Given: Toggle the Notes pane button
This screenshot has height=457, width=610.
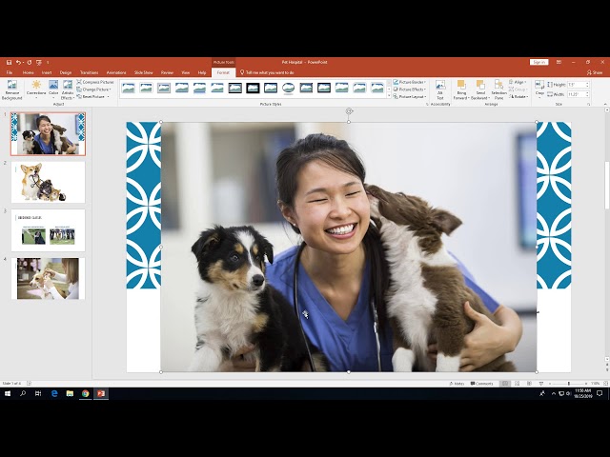Looking at the screenshot, I should pos(457,383).
